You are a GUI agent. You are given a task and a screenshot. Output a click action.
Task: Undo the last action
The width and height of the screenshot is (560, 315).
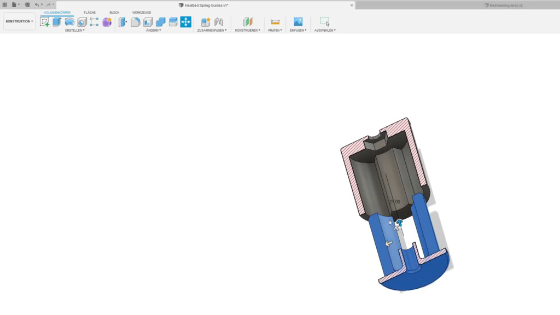click(37, 4)
